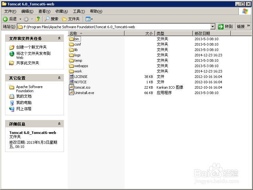Open the 帮助(H) menu
The image size is (253, 190).
[96, 11]
